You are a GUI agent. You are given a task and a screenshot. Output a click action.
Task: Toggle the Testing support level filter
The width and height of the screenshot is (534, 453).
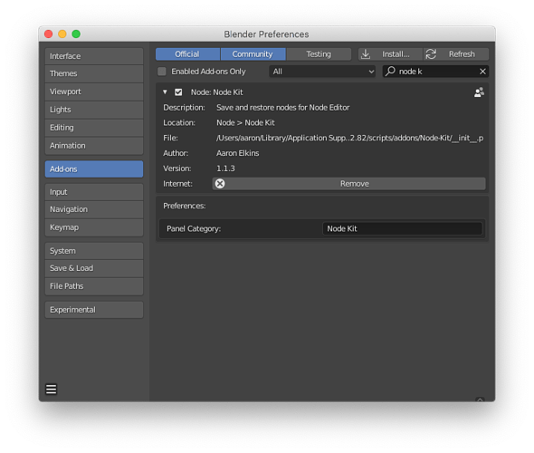tap(319, 54)
